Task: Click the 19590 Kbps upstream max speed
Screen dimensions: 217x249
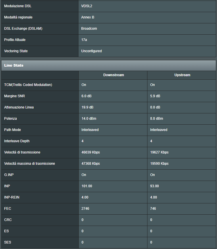Action: pos(159,164)
